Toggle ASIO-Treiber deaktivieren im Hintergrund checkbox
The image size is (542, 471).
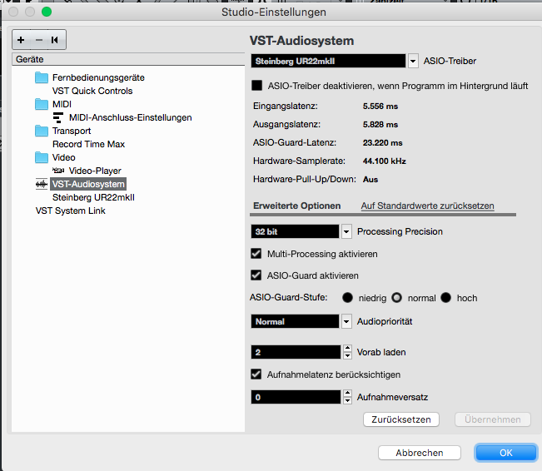point(256,86)
